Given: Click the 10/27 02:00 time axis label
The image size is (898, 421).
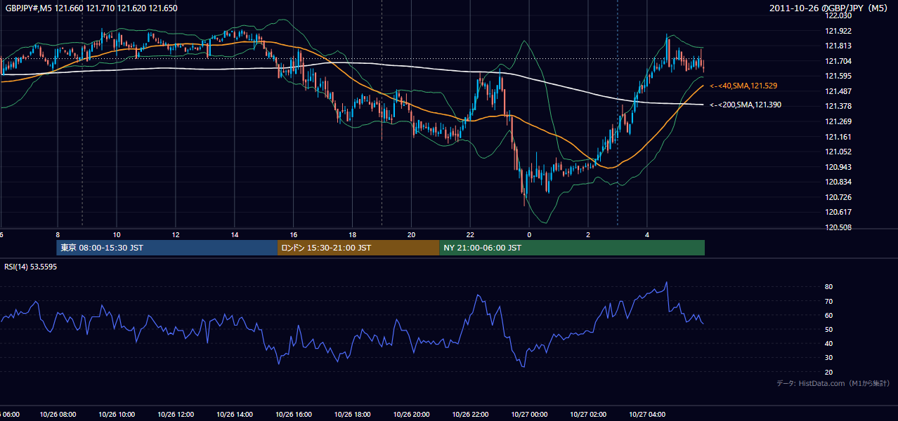Looking at the screenshot, I should tap(588, 415).
